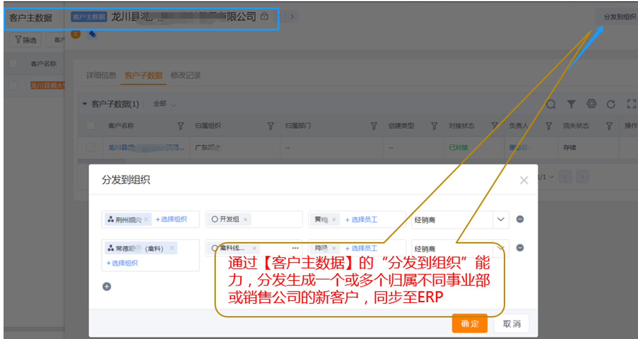Viewport: 638px width, 339px height.
Task: Click the orange badge icon under title
Action: (76, 34)
